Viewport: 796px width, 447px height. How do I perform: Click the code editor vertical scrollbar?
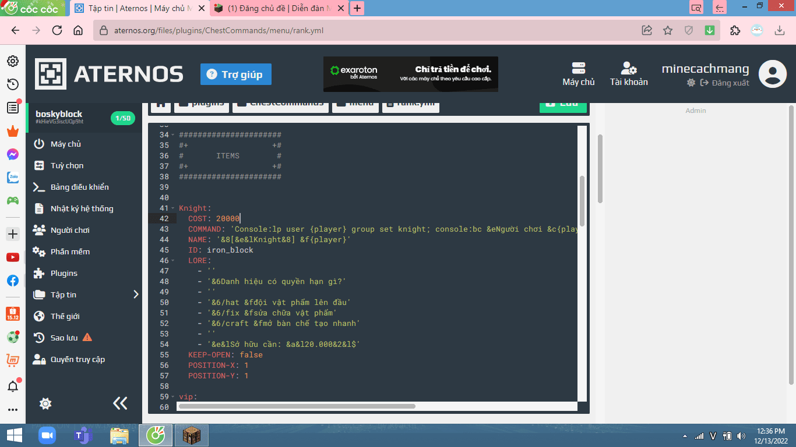tap(582, 201)
